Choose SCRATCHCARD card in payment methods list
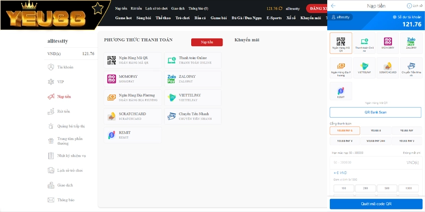This screenshot has height=212, width=425. 133,116
